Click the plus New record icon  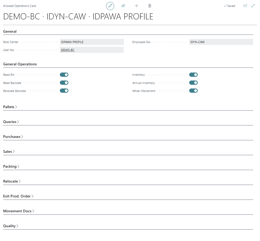(x=137, y=6)
